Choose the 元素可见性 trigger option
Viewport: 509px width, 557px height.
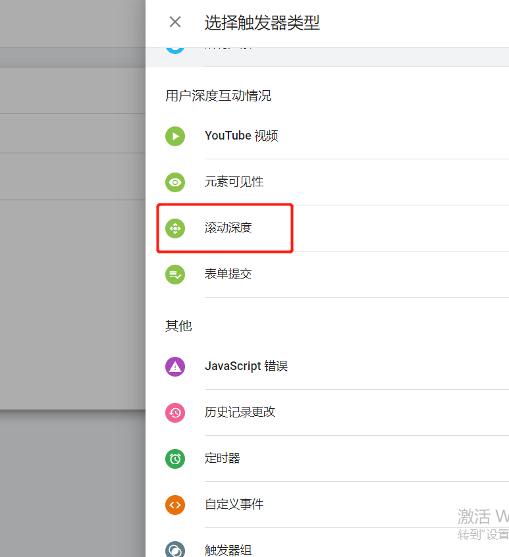[x=234, y=182]
